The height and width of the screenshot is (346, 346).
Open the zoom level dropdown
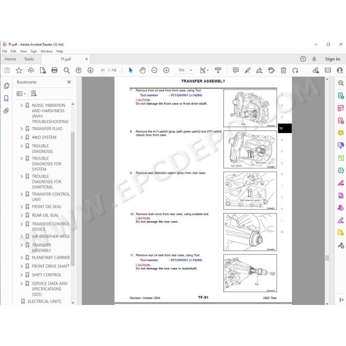(x=191, y=70)
